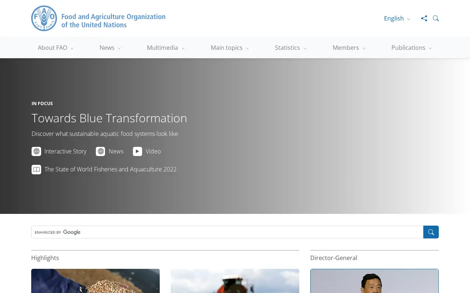470x293 pixels.
Task: Expand the About FAO menu
Action: [56, 48]
